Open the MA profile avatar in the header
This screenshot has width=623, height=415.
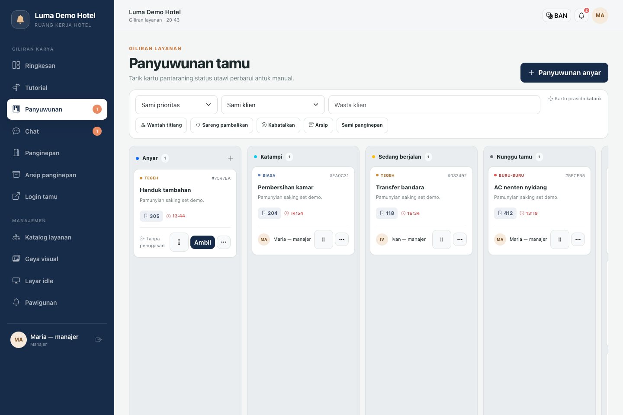[600, 16]
